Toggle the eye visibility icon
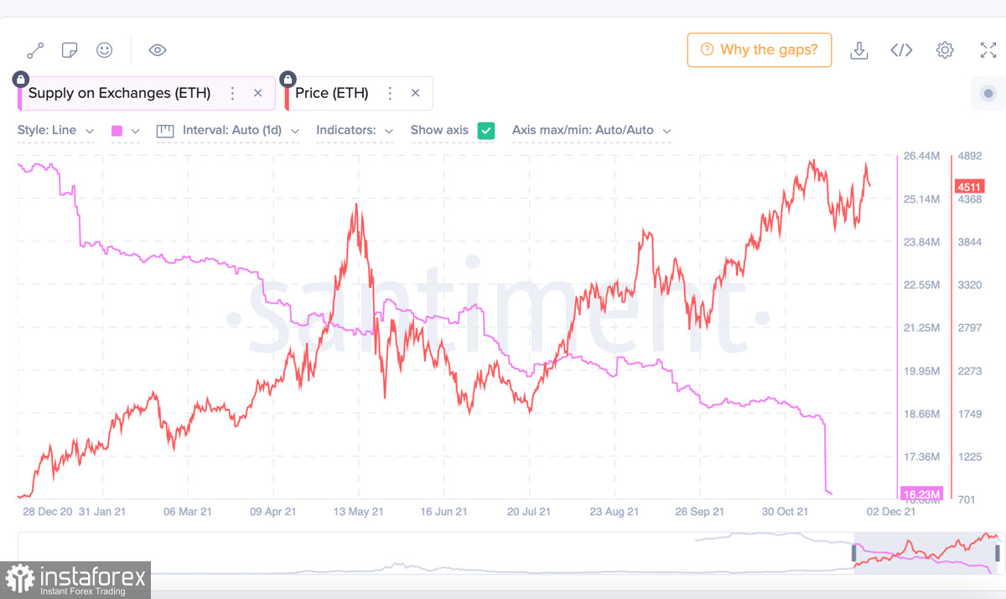The height and width of the screenshot is (599, 1006). click(157, 50)
